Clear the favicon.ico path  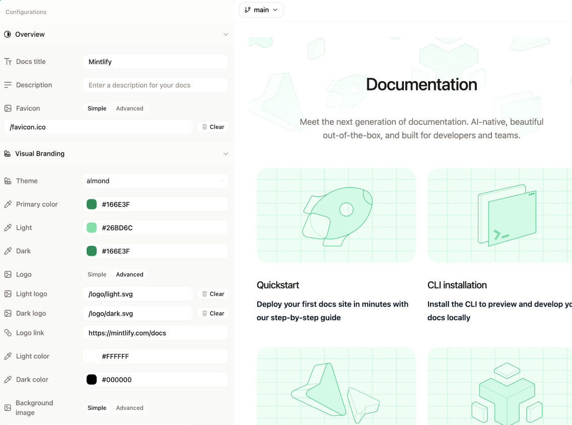[213, 127]
